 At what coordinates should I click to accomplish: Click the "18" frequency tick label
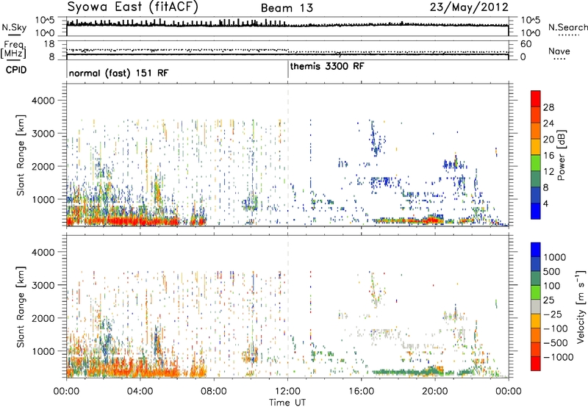50,44
